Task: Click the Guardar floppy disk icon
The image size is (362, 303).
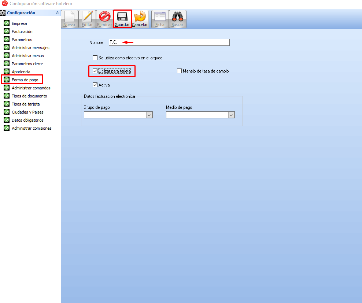Action: 122,17
